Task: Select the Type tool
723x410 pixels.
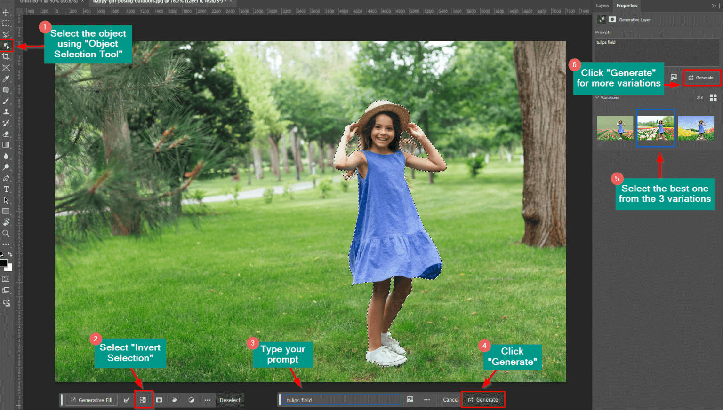Action: (x=6, y=189)
